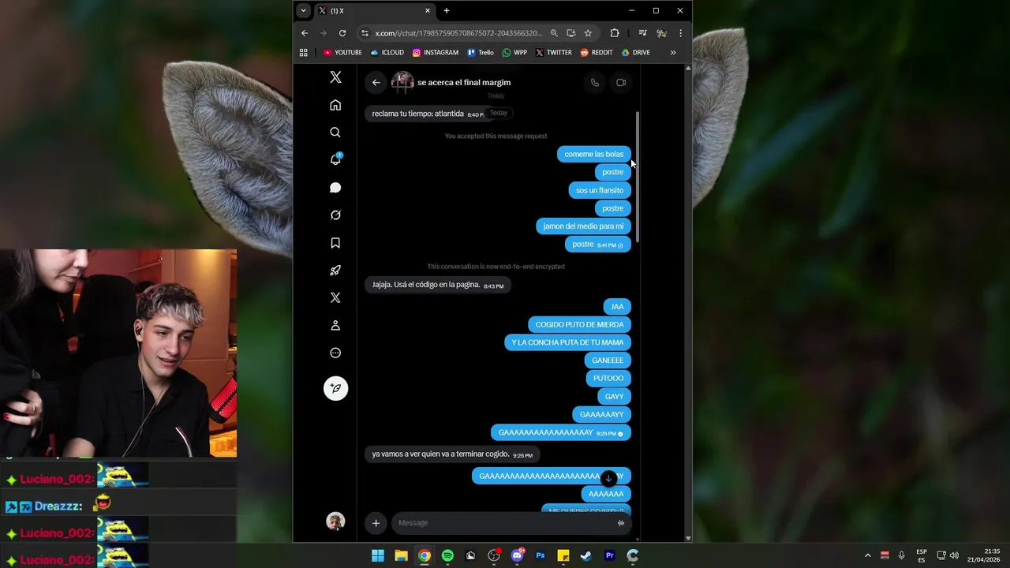This screenshot has width=1010, height=568.
Task: Open Chrome apps grid in bookmarks bar
Action: click(x=303, y=53)
